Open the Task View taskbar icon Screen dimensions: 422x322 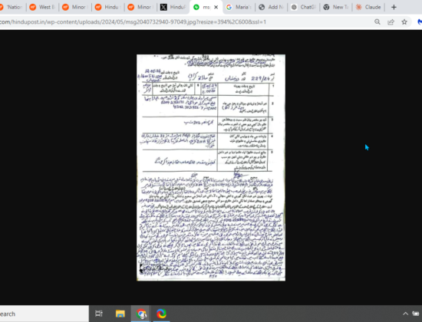(99, 314)
